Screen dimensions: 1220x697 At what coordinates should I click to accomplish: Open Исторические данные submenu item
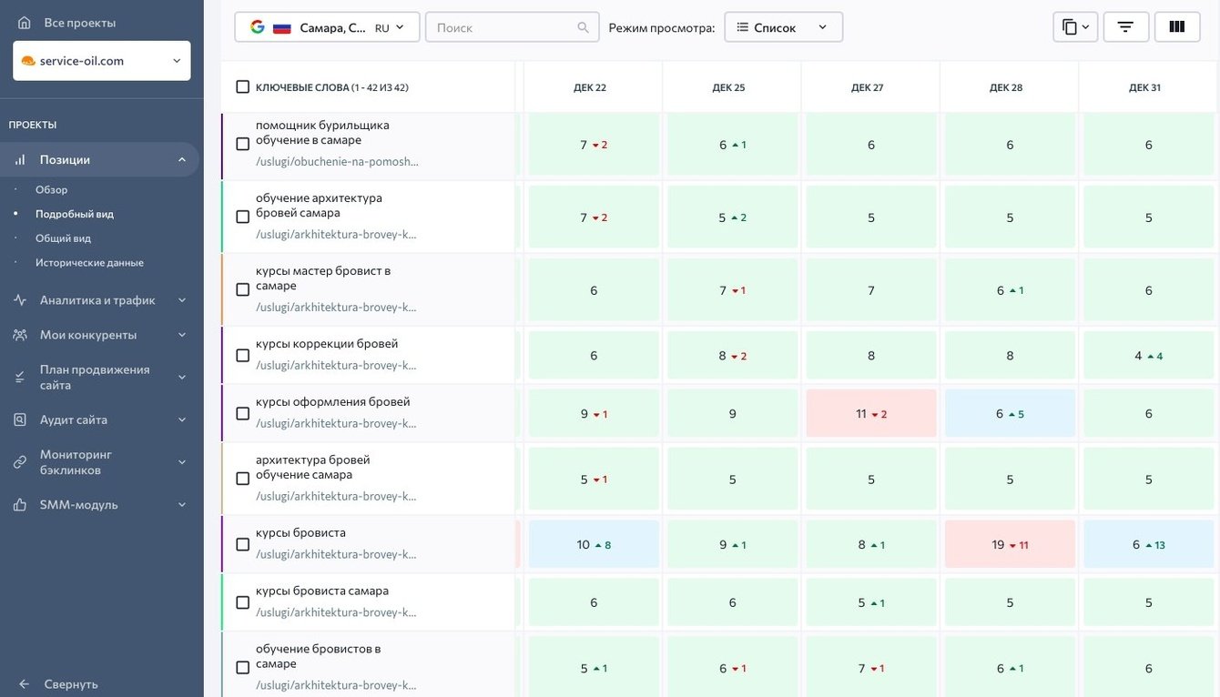[89, 262]
